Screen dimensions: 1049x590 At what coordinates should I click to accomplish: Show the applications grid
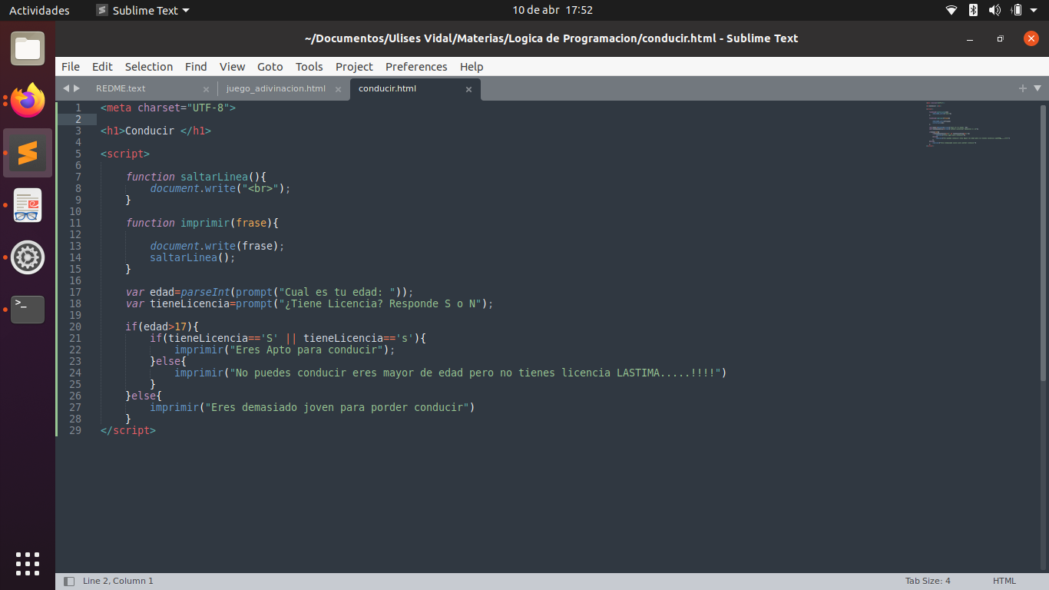(28, 563)
